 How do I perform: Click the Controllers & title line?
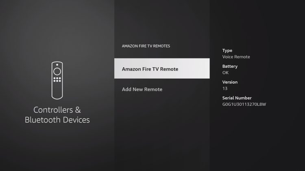57,110
